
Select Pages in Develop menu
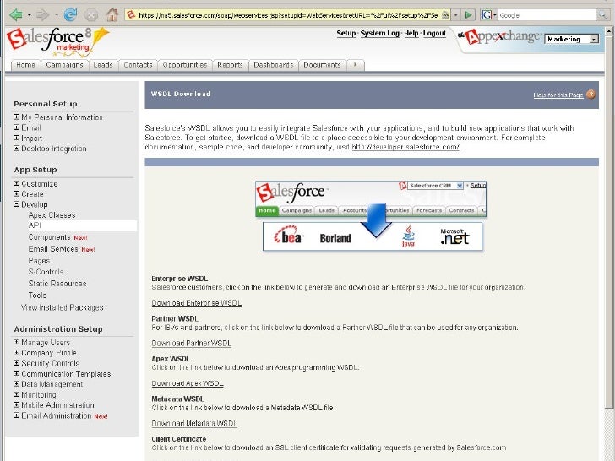(x=39, y=261)
